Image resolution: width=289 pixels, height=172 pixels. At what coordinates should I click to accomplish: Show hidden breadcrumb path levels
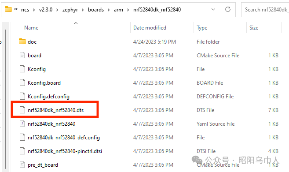[x=16, y=9]
